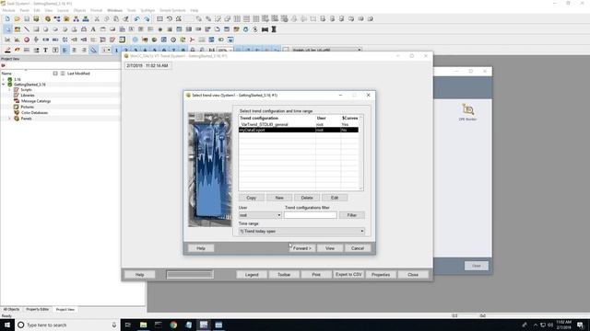
Task: Switch to the Property Editor tab
Action: [x=37, y=309]
